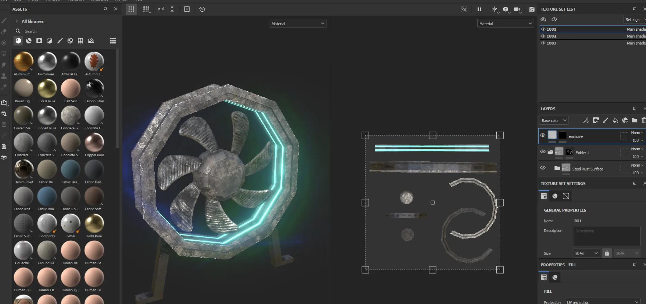
Task: Select the Copper Pure material thumbnail
Action: click(x=94, y=142)
